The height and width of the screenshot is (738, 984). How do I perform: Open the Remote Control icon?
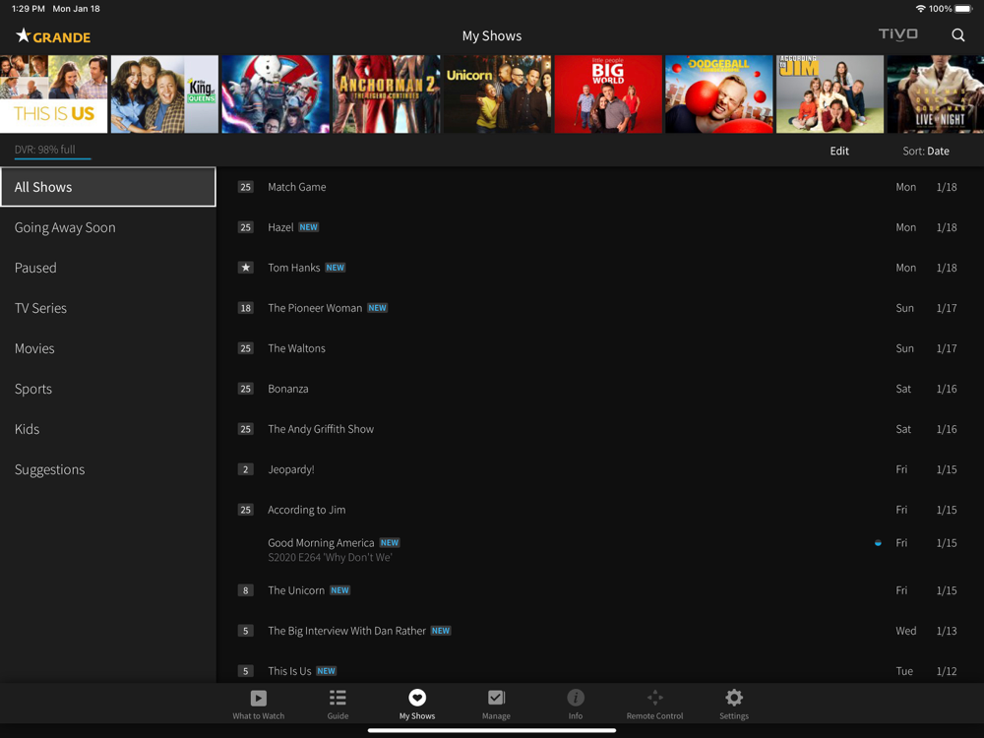[x=654, y=698]
